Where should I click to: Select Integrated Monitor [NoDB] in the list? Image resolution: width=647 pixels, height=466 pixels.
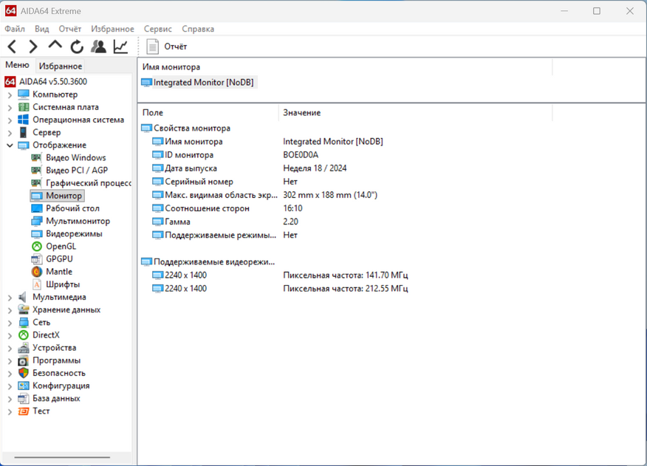coord(203,83)
